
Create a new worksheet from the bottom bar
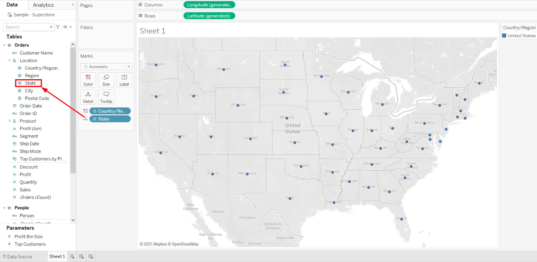coord(72,256)
